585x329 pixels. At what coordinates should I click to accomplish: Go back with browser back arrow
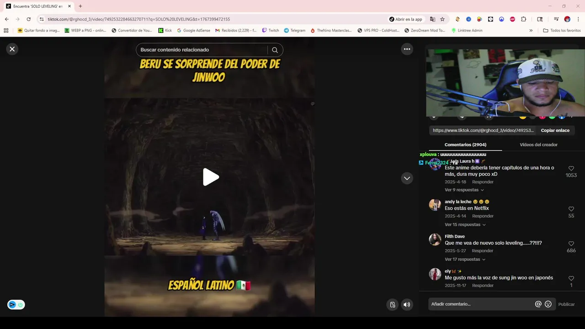coord(6,19)
